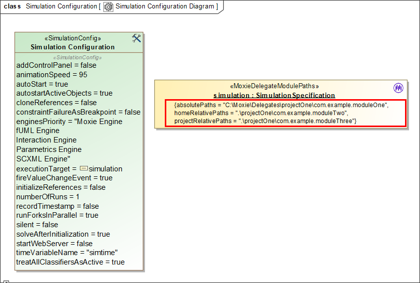Click the diagram gear icon in header
The image size is (420, 283).
click(x=108, y=6)
